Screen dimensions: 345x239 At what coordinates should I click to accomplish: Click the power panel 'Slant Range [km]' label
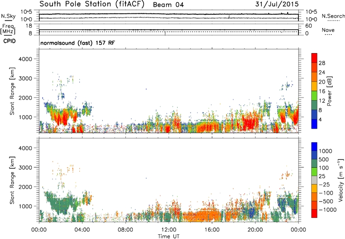coord(12,91)
